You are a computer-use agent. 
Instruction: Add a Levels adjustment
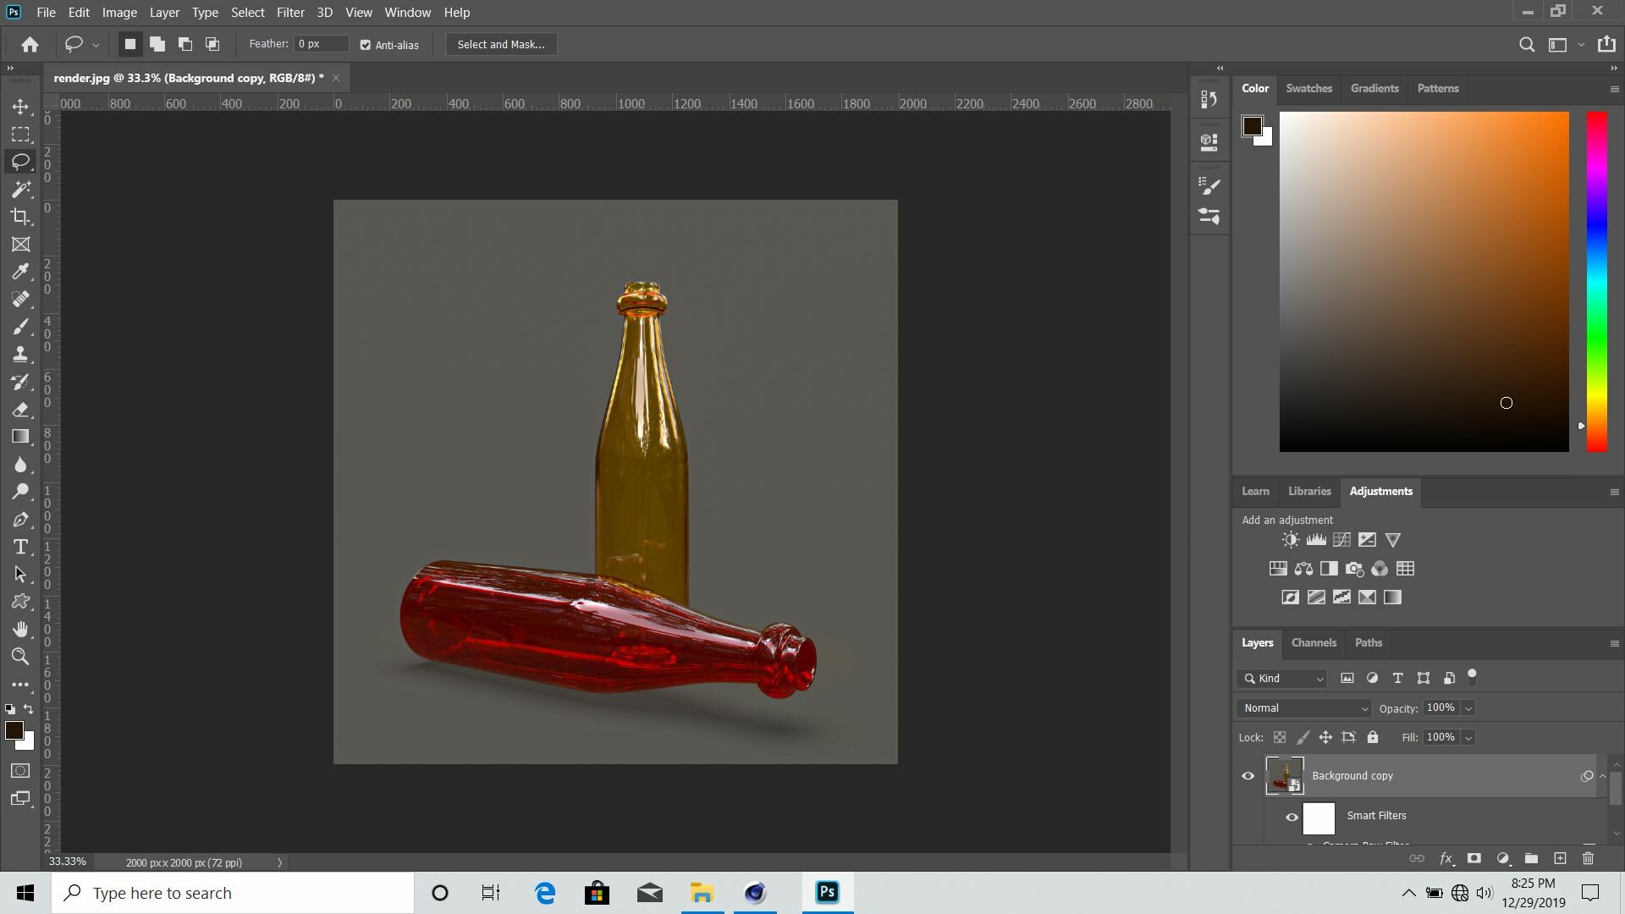(x=1316, y=540)
